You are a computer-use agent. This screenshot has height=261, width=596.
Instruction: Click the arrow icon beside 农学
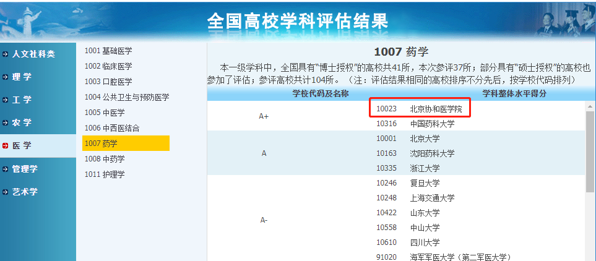point(6,123)
